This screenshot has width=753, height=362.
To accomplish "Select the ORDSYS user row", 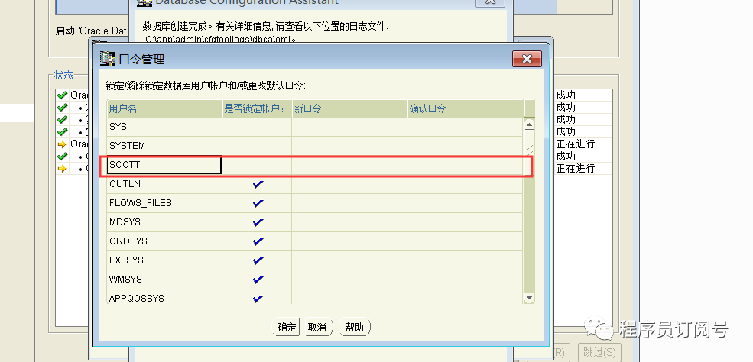I will point(314,241).
